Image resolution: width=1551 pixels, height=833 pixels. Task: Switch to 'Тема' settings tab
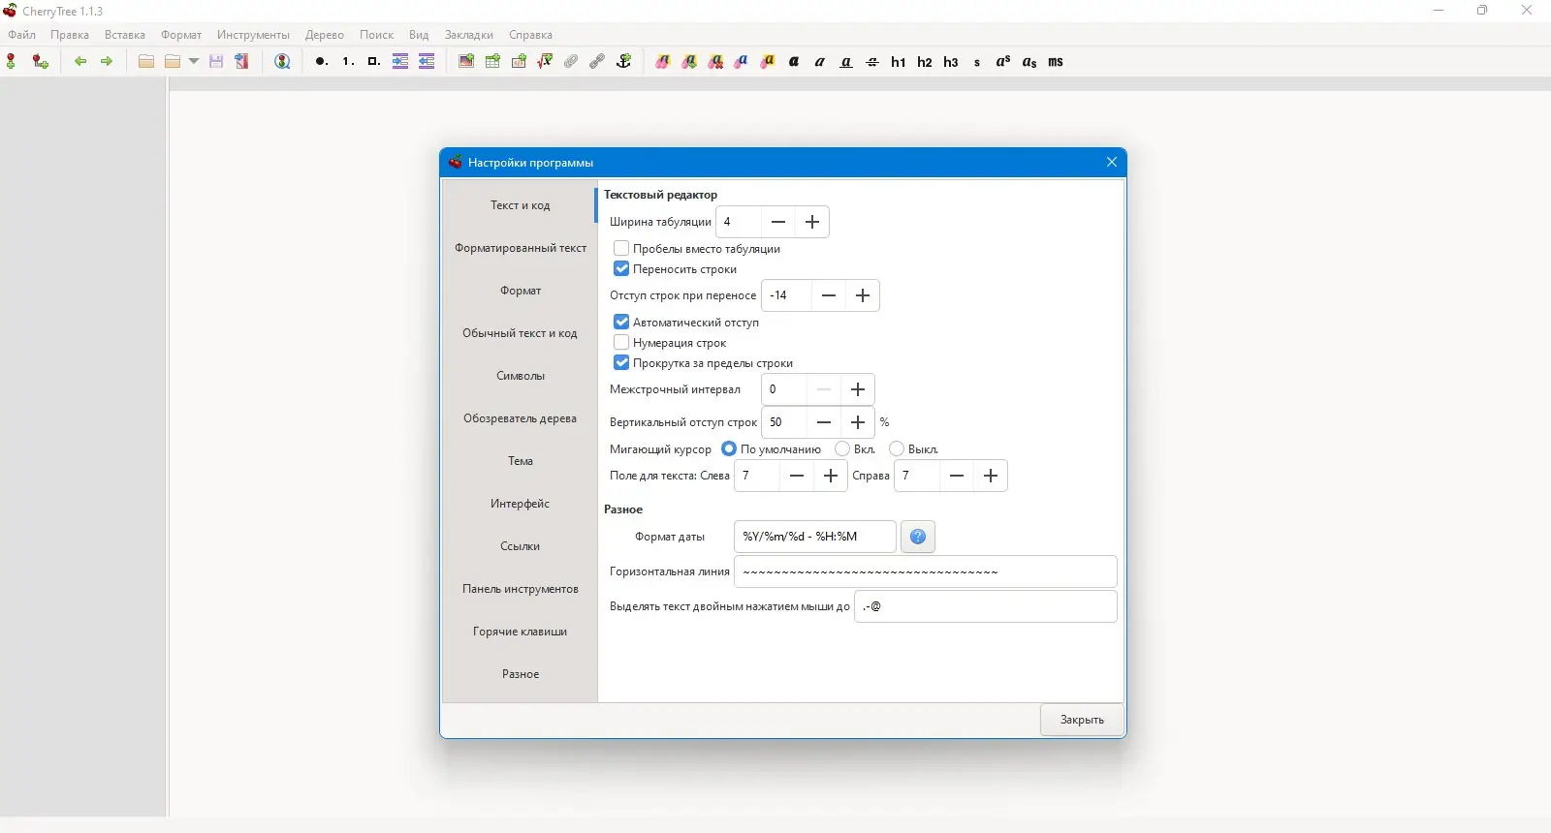point(521,461)
